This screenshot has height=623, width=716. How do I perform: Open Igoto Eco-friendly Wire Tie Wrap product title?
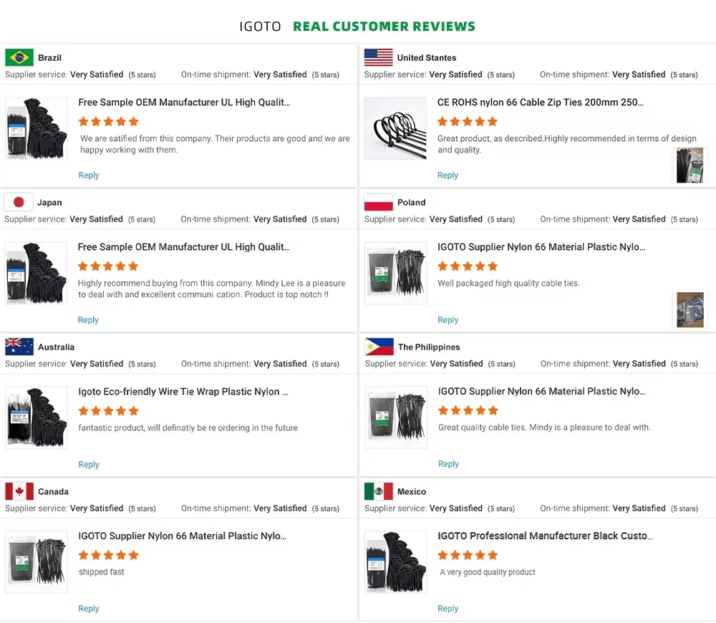[x=183, y=392]
